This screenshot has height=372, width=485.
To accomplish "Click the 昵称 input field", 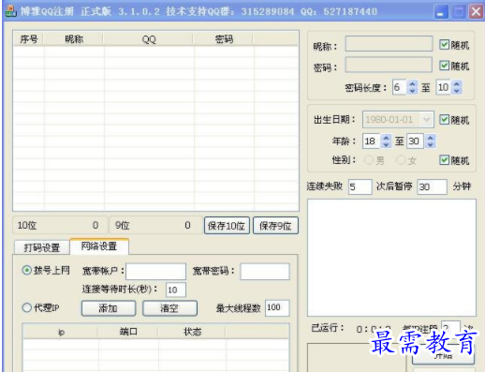I will 389,43.
